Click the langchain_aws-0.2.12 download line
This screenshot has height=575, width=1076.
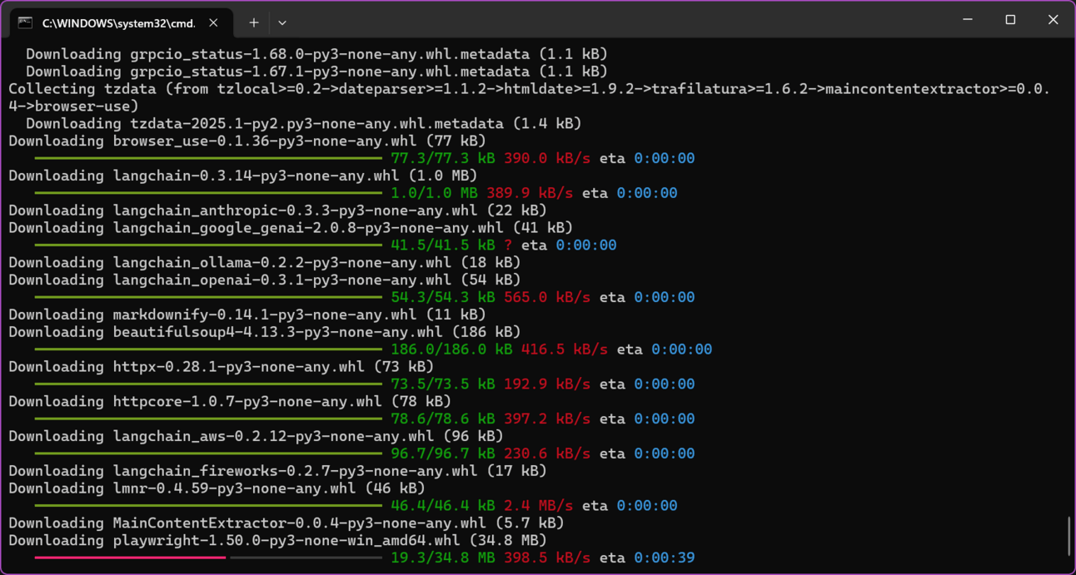click(256, 436)
